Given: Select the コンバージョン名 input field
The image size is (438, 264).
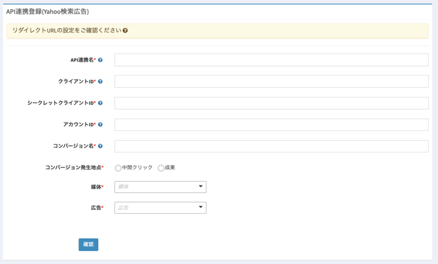Looking at the screenshot, I should (271, 146).
